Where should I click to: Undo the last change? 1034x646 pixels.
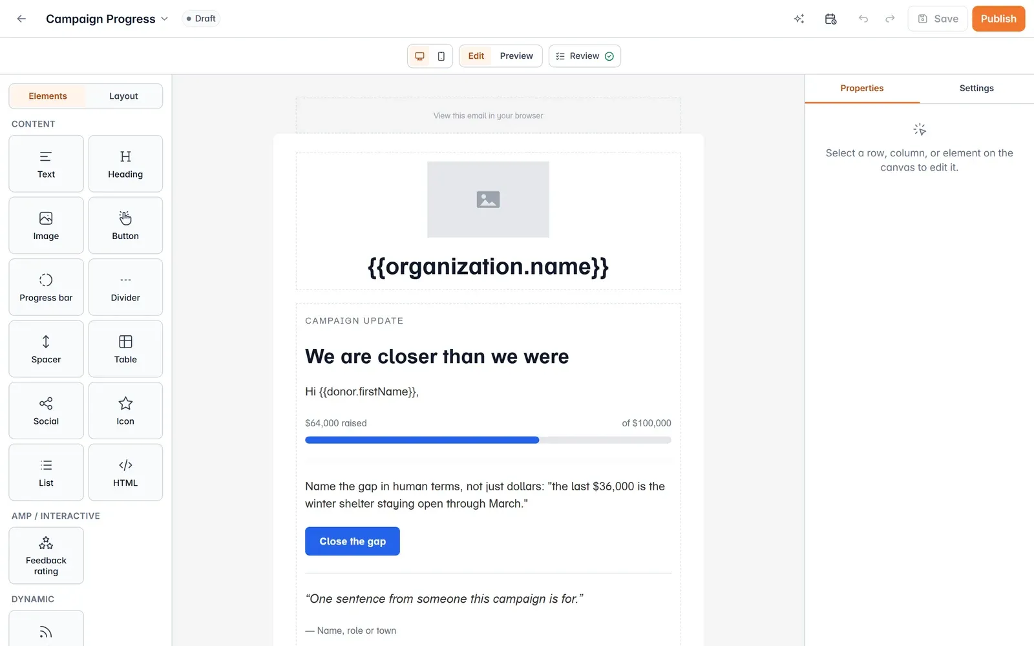tap(863, 19)
